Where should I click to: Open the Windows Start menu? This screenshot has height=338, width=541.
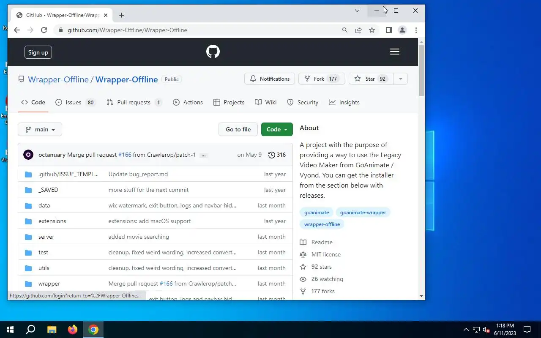click(x=10, y=330)
